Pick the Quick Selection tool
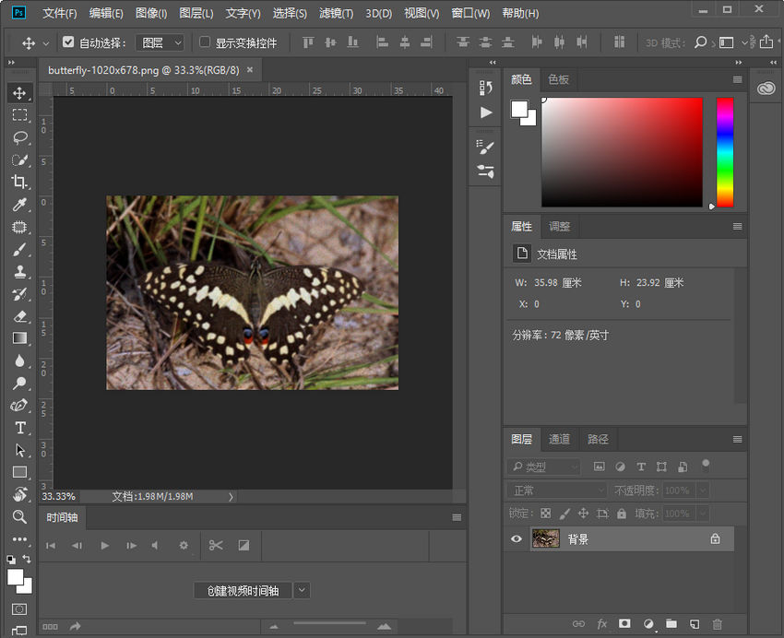 19,159
